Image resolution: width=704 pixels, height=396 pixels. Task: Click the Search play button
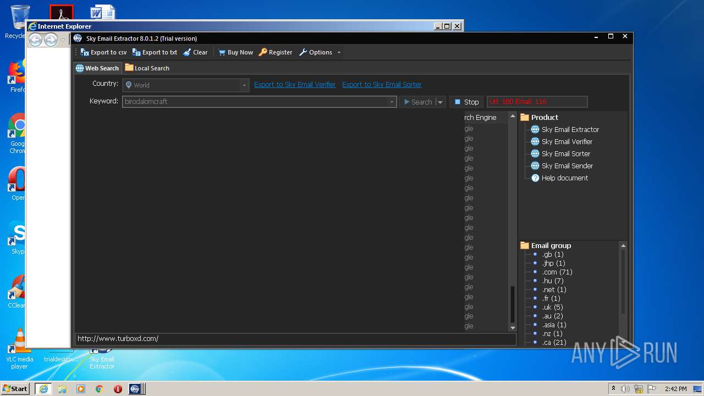[x=417, y=102]
